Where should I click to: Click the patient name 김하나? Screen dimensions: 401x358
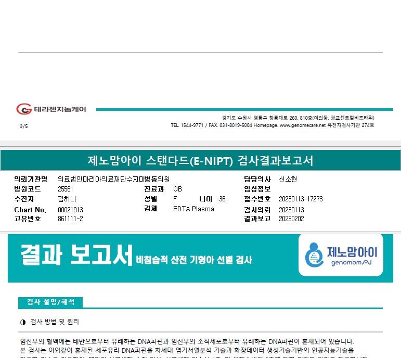point(67,199)
